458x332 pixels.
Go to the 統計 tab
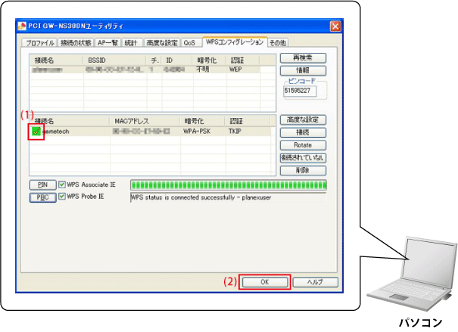(x=132, y=43)
